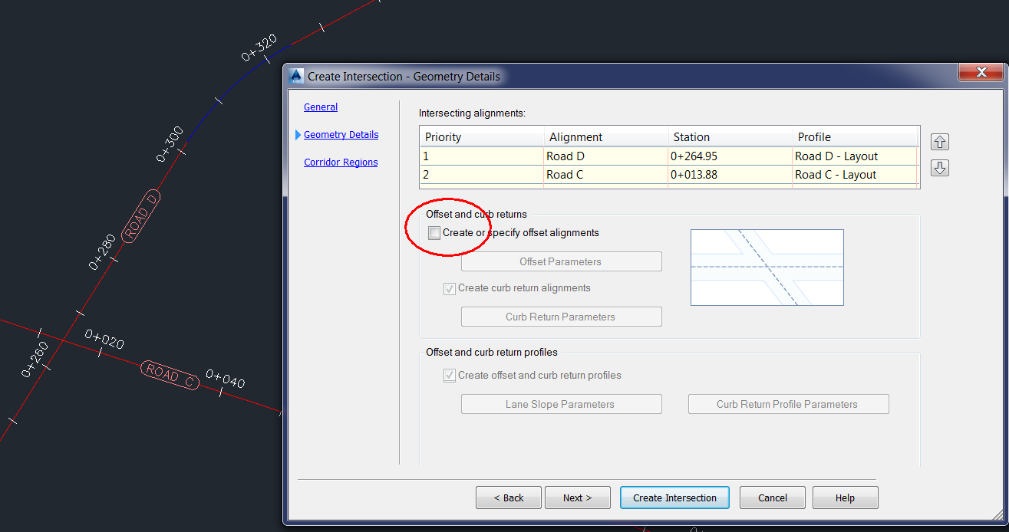Open Curb Return Profile Parameters
This screenshot has width=1009, height=532.
(x=788, y=404)
